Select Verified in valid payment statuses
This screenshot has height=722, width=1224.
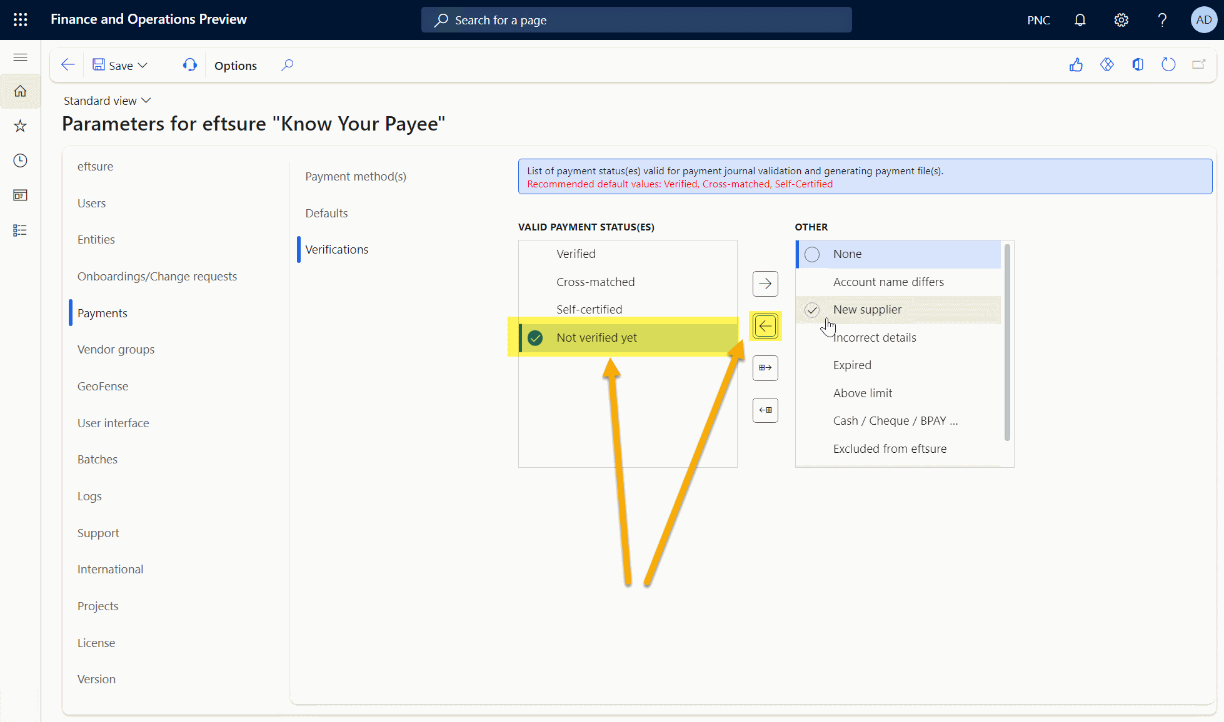[x=628, y=254]
